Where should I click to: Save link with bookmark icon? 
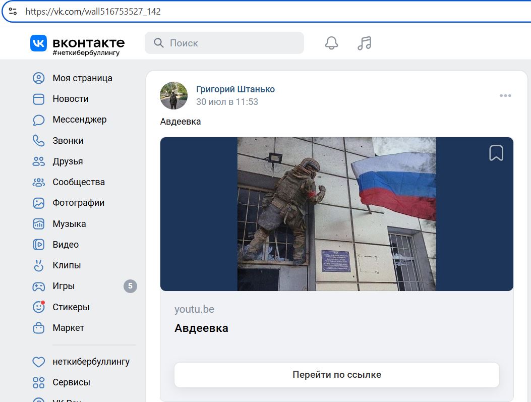click(496, 153)
